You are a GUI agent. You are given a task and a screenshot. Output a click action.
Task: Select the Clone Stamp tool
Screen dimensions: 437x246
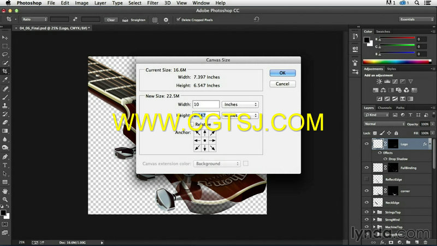click(5, 106)
